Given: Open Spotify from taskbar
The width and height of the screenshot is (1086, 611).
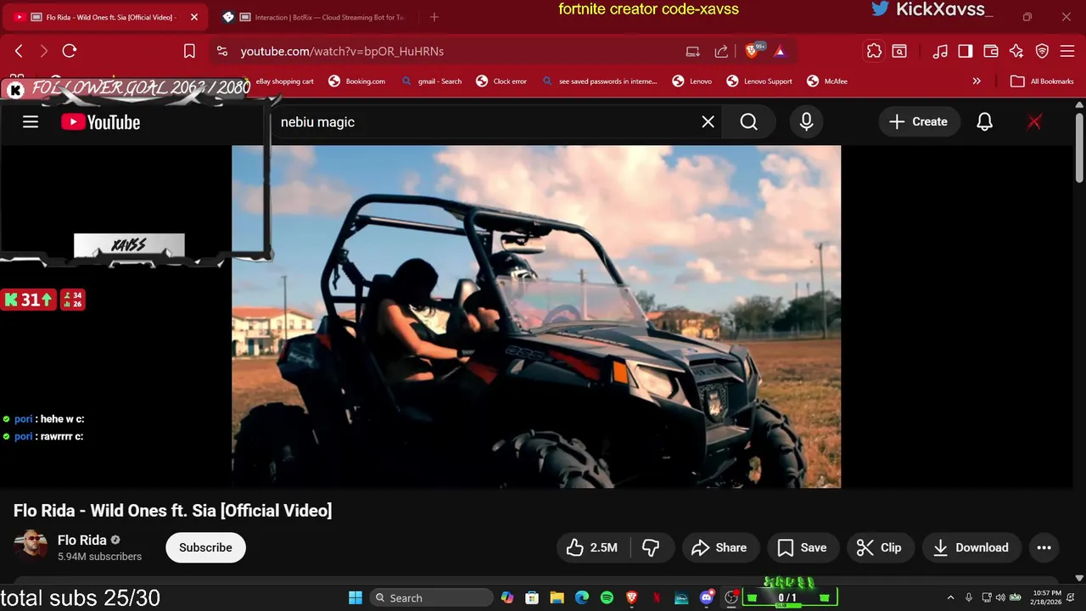Looking at the screenshot, I should (607, 597).
